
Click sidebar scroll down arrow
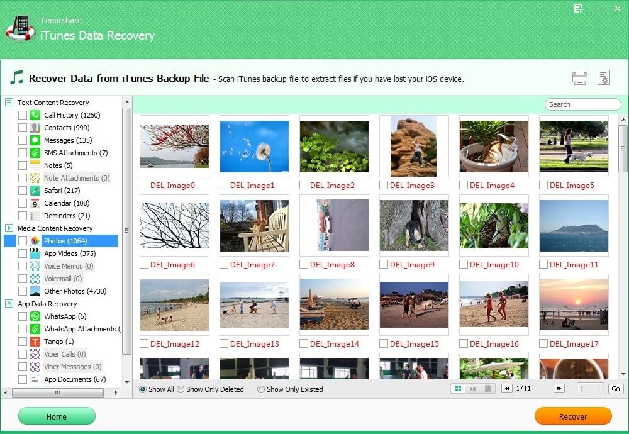click(x=127, y=382)
